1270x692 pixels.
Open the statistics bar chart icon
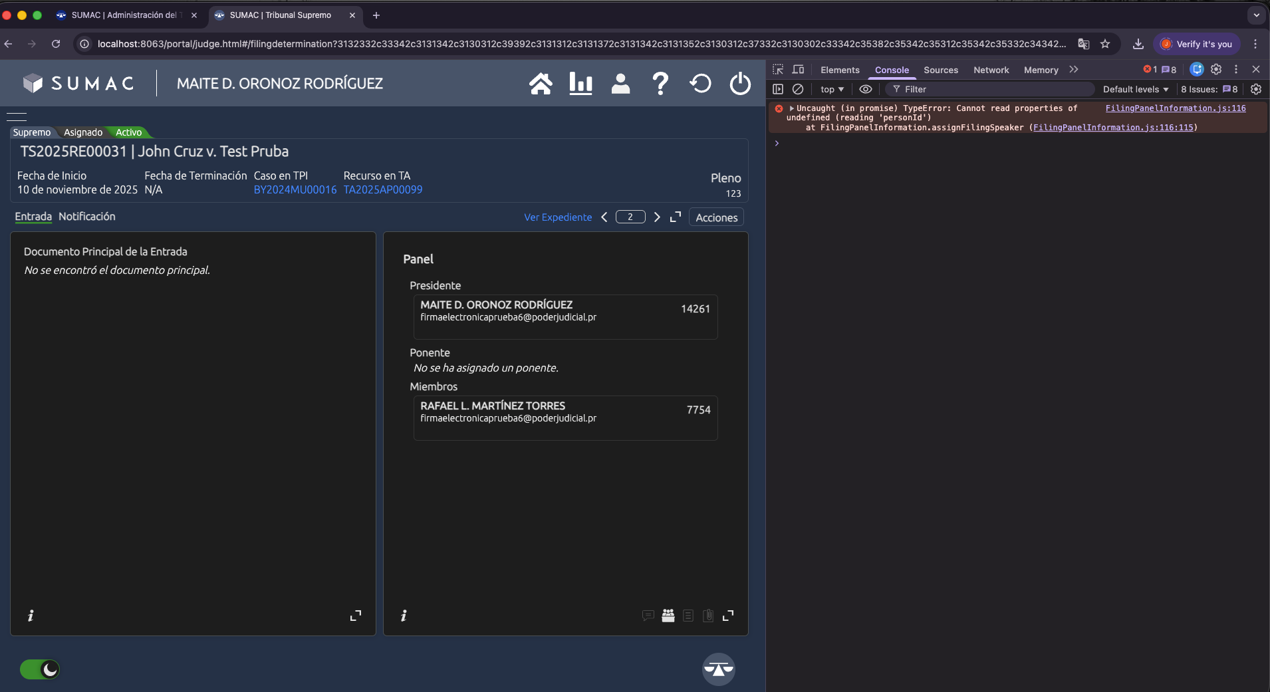pos(580,84)
